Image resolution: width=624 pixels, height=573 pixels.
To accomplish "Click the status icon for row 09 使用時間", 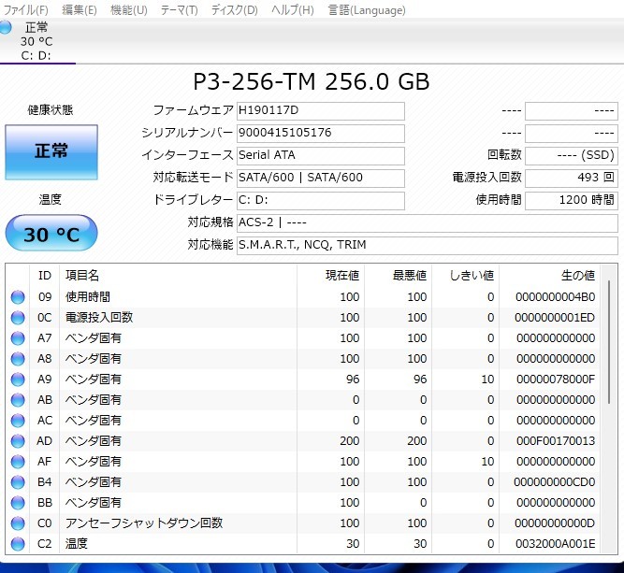I will [x=18, y=297].
